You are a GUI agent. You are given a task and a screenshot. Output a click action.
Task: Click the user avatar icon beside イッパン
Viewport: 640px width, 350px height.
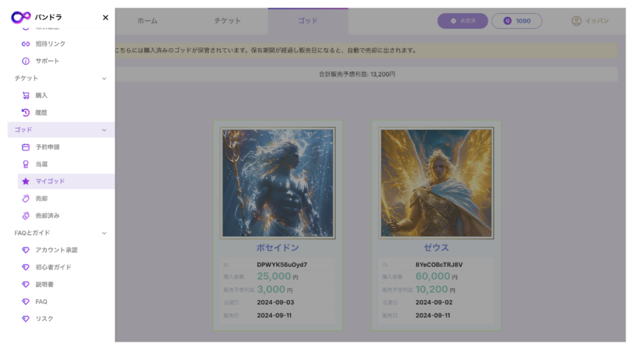(576, 21)
